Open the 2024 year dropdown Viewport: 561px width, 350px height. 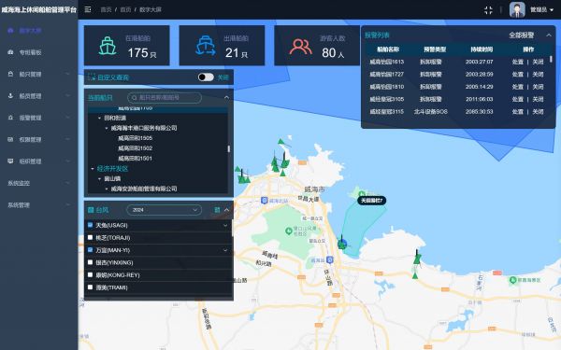click(164, 210)
